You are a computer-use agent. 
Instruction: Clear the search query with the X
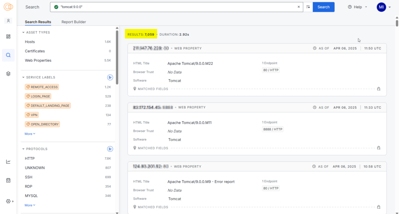[x=298, y=7]
